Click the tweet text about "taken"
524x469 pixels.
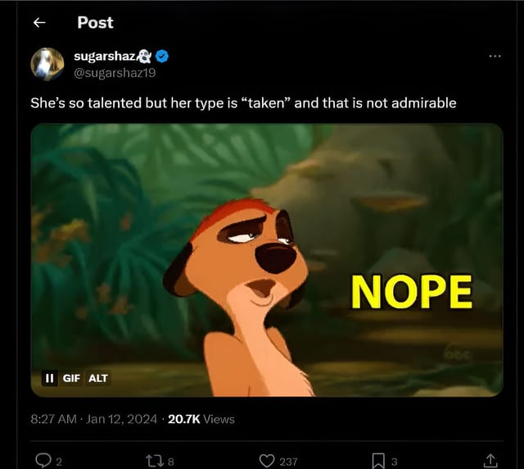[243, 103]
